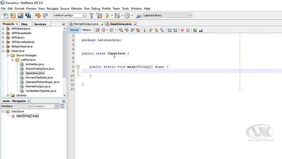The height and width of the screenshot is (159, 282).
Task: Open the LaporanLibrary dropdown
Action: click(x=167, y=15)
